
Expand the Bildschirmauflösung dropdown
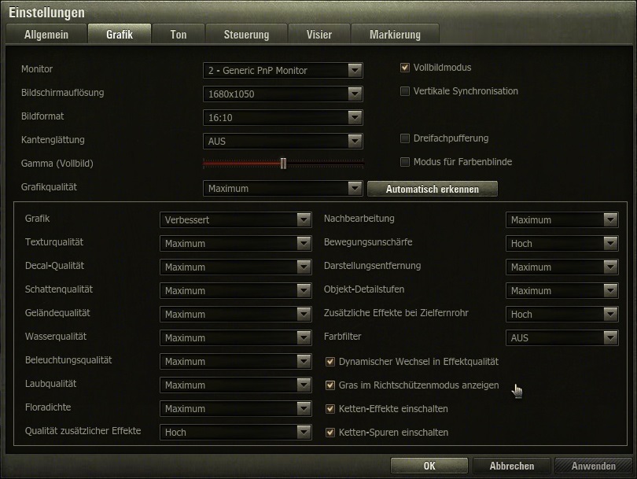(282, 94)
